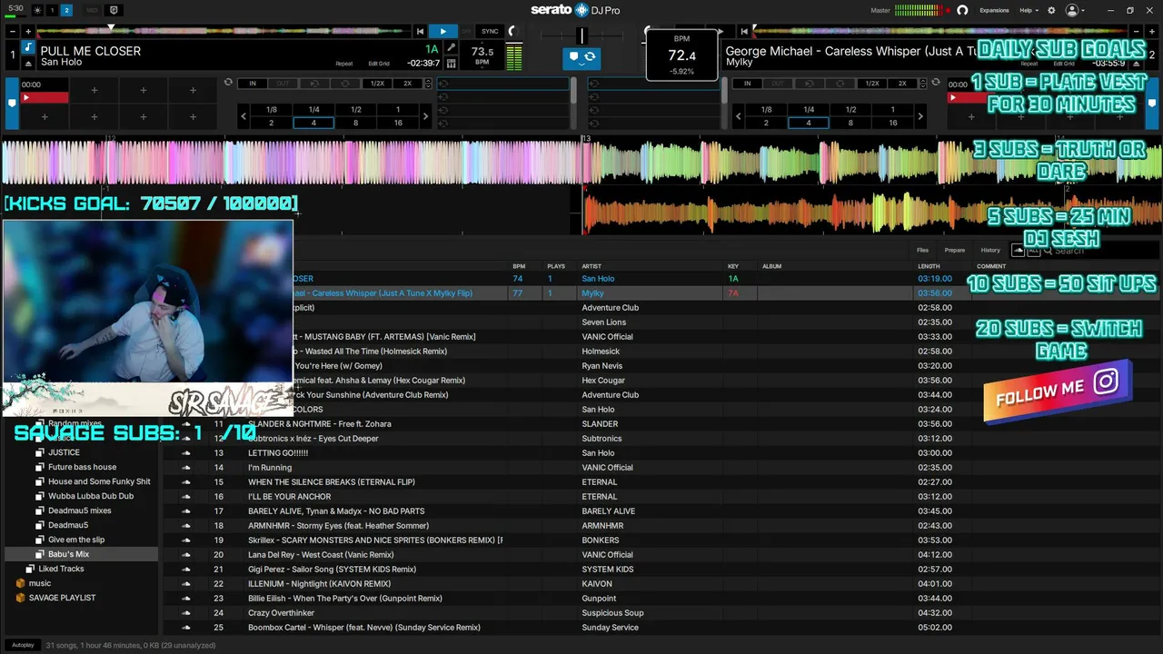Eject the track from deck 1
The image size is (1163, 654).
28,63
